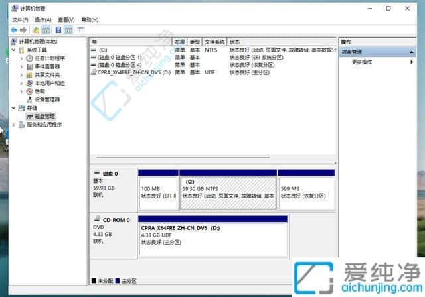Click the 计算机管理(本地) root icon
The height and width of the screenshot is (297, 425).
pos(14,42)
